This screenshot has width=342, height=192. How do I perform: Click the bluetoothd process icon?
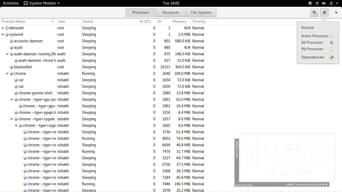point(12,67)
